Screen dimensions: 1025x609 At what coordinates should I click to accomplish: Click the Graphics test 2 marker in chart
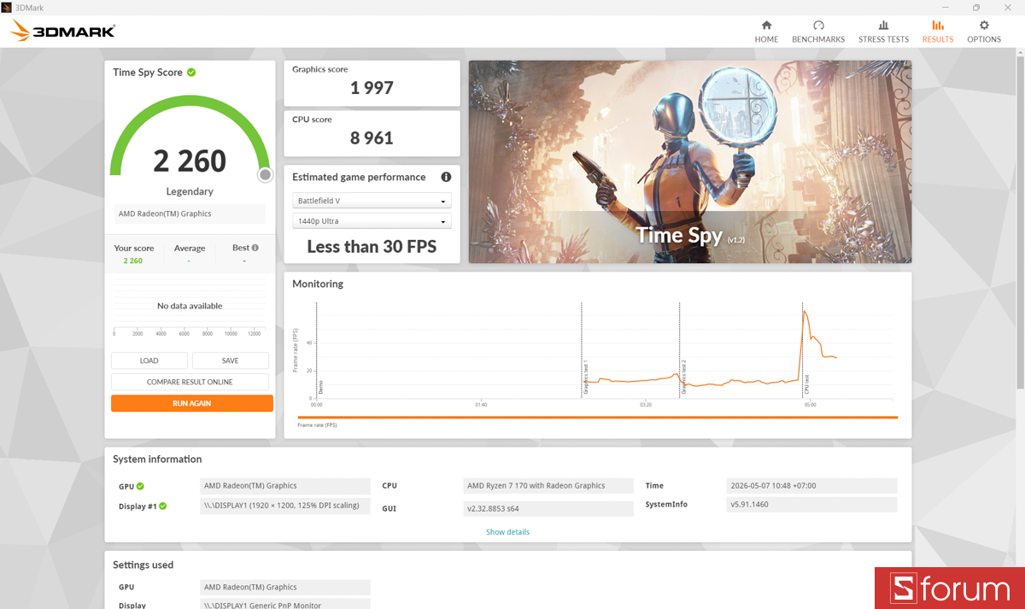pos(683,376)
